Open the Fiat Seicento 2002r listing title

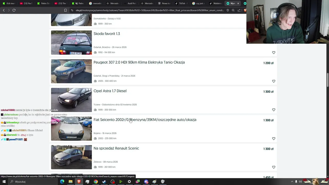[145, 120]
